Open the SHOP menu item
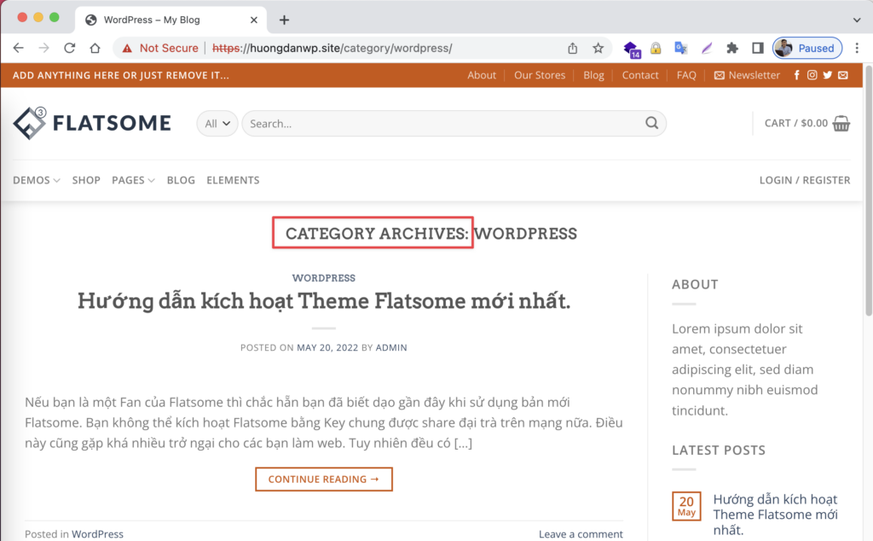The width and height of the screenshot is (873, 541). [86, 180]
